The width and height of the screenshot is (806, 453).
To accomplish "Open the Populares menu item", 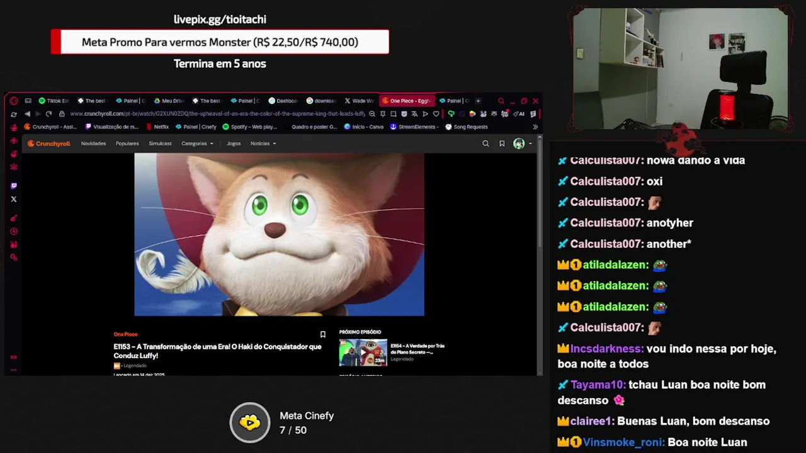I will tap(127, 143).
